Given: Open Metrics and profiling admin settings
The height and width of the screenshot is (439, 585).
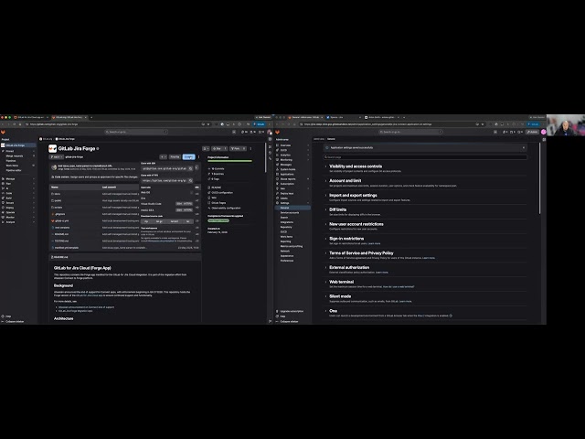Looking at the screenshot, I should (292, 246).
